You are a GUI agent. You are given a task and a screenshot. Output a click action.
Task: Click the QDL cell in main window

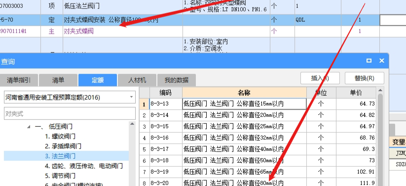[318, 20]
